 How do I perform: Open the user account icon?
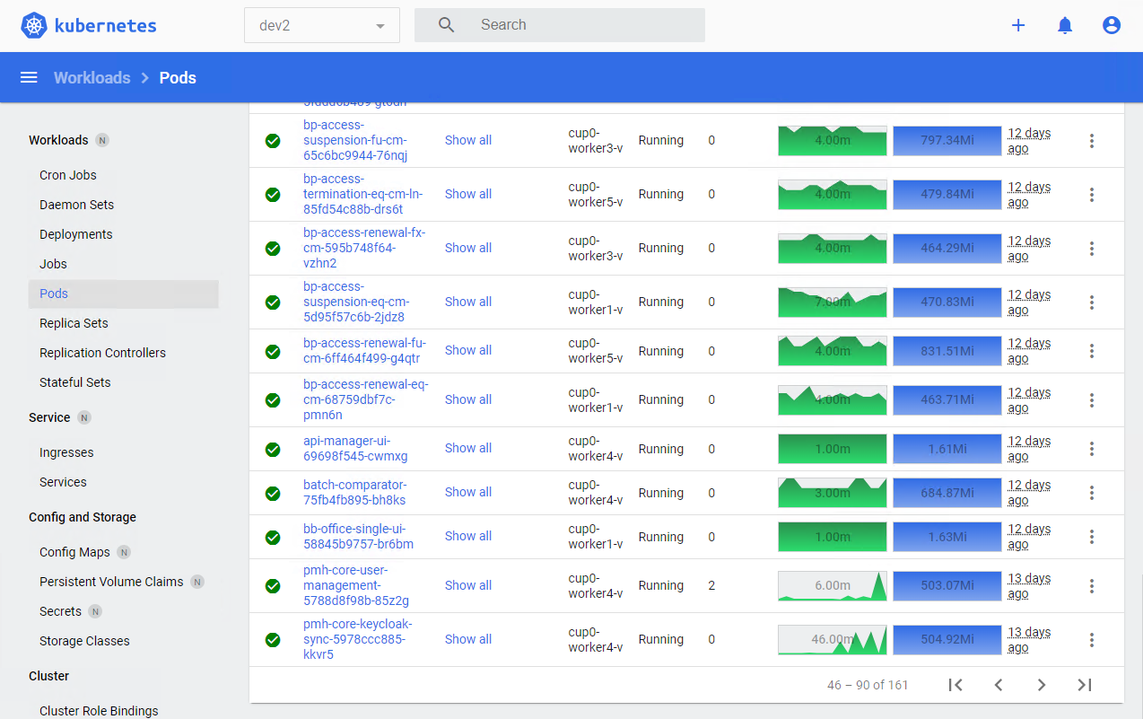coord(1112,25)
